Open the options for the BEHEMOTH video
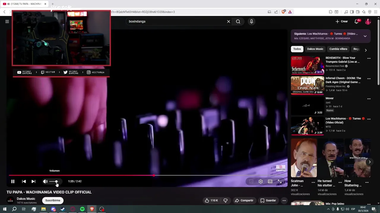 369,59
